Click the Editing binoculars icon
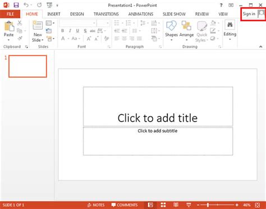The image size is (266, 209). coord(230,25)
